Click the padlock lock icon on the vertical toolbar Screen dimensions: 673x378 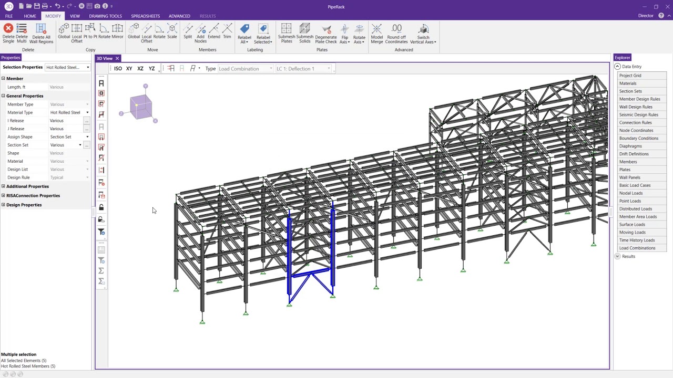(x=101, y=207)
